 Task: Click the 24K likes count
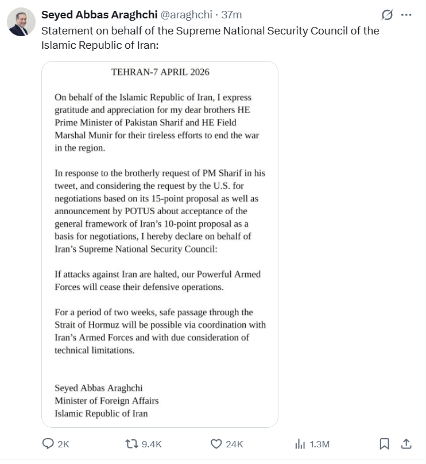tap(234, 444)
